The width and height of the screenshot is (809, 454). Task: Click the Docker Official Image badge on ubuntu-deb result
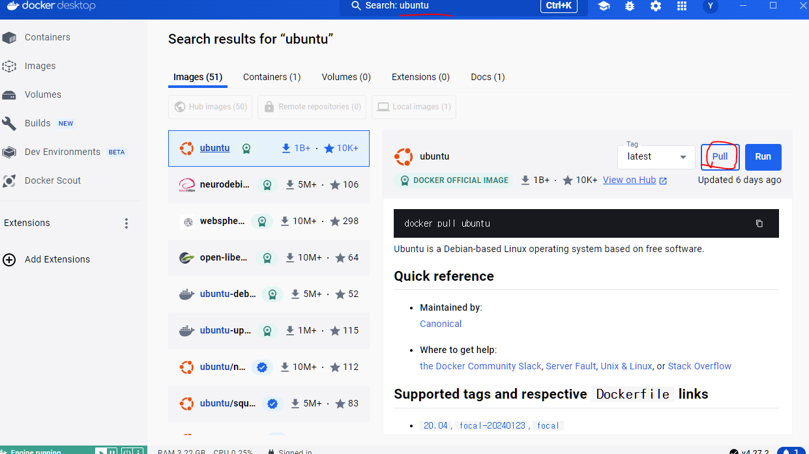(x=272, y=294)
